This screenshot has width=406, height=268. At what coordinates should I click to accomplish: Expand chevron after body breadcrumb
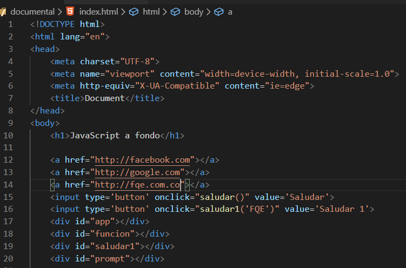tap(209, 12)
